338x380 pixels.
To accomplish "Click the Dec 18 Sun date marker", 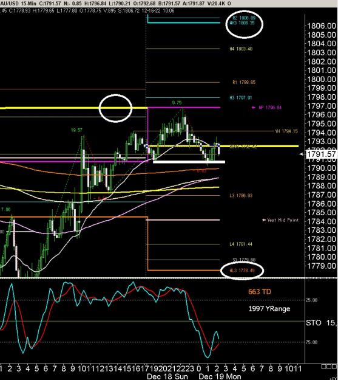I will pos(167,376).
